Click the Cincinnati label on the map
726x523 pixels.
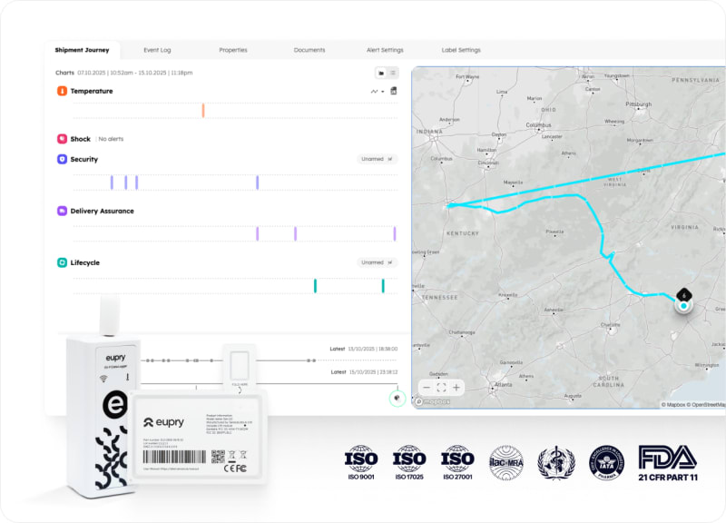point(488,163)
